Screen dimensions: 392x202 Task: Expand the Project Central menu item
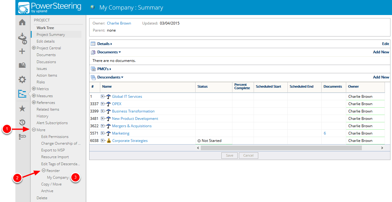tap(34, 48)
